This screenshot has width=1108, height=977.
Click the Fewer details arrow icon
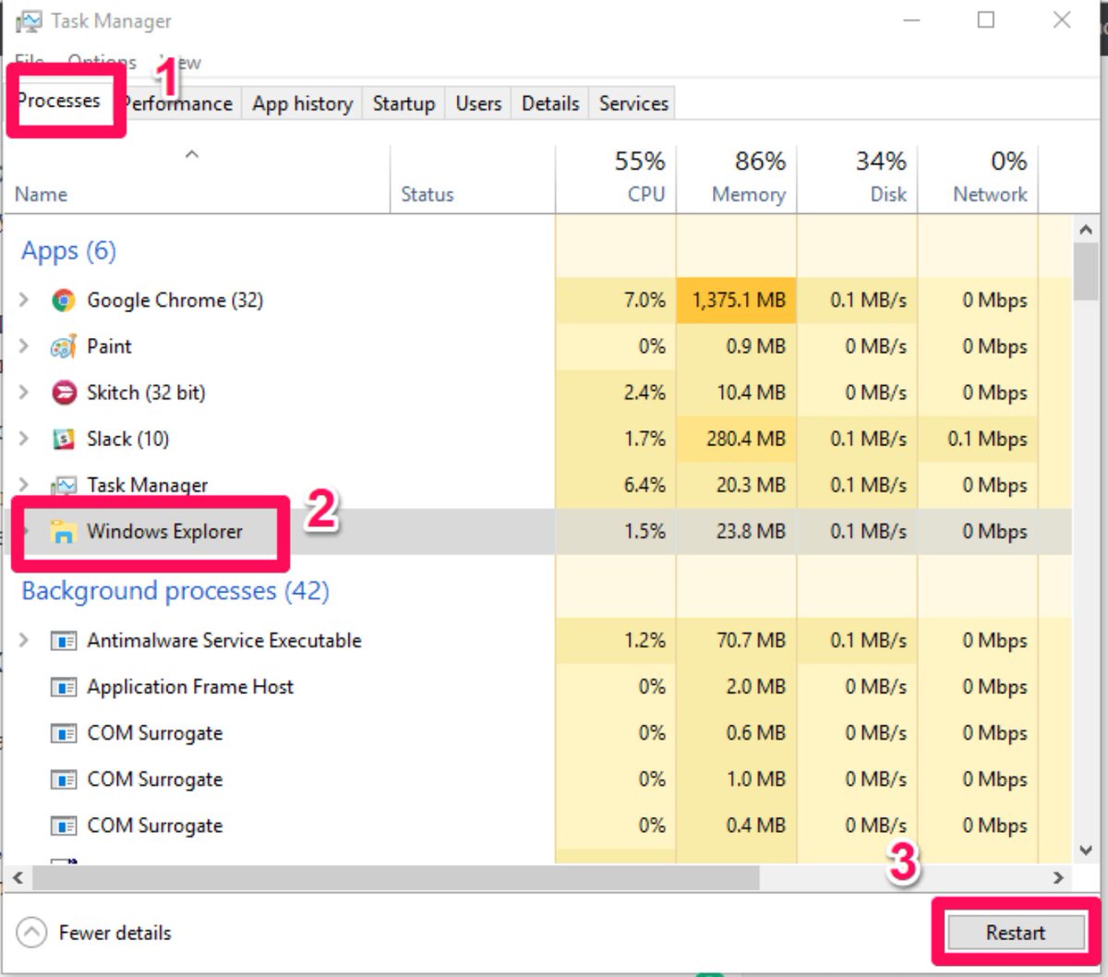pyautogui.click(x=31, y=933)
